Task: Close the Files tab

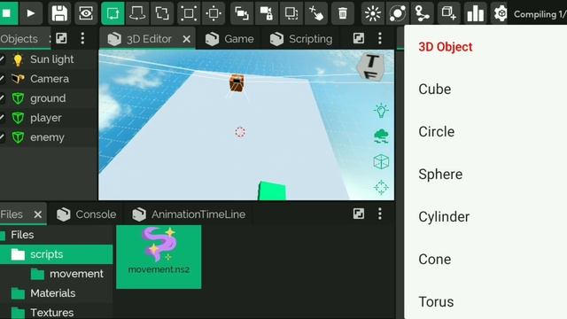Action: click(37, 214)
